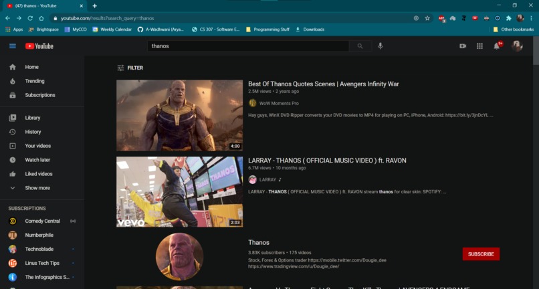Screen dimensions: 539x289
Task: Click SUBSCRIPTIONS section heading
Action: click(27, 209)
